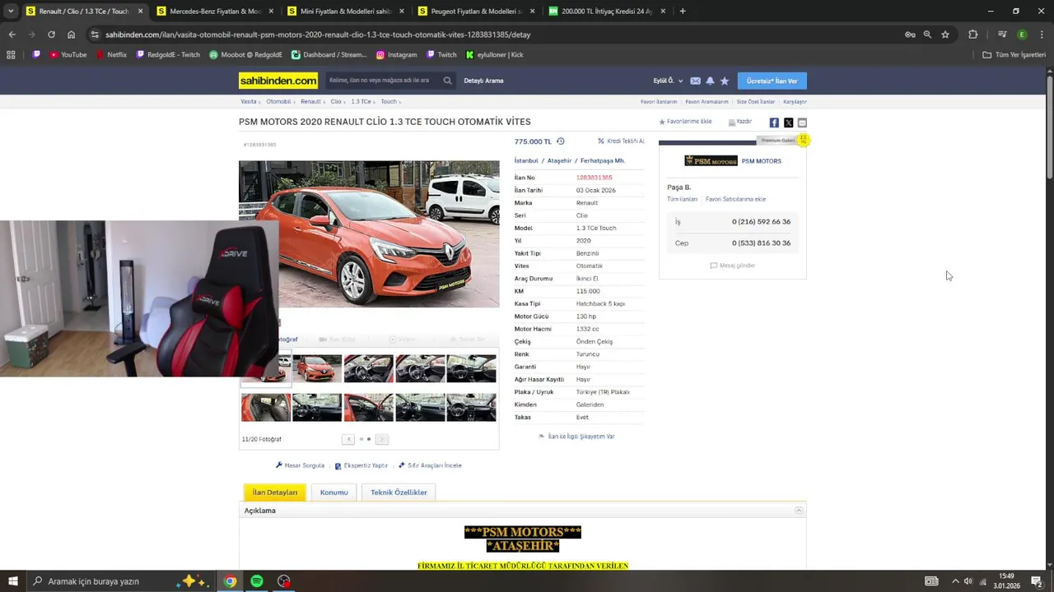Close the Renault Clio browser tab

[140, 11]
